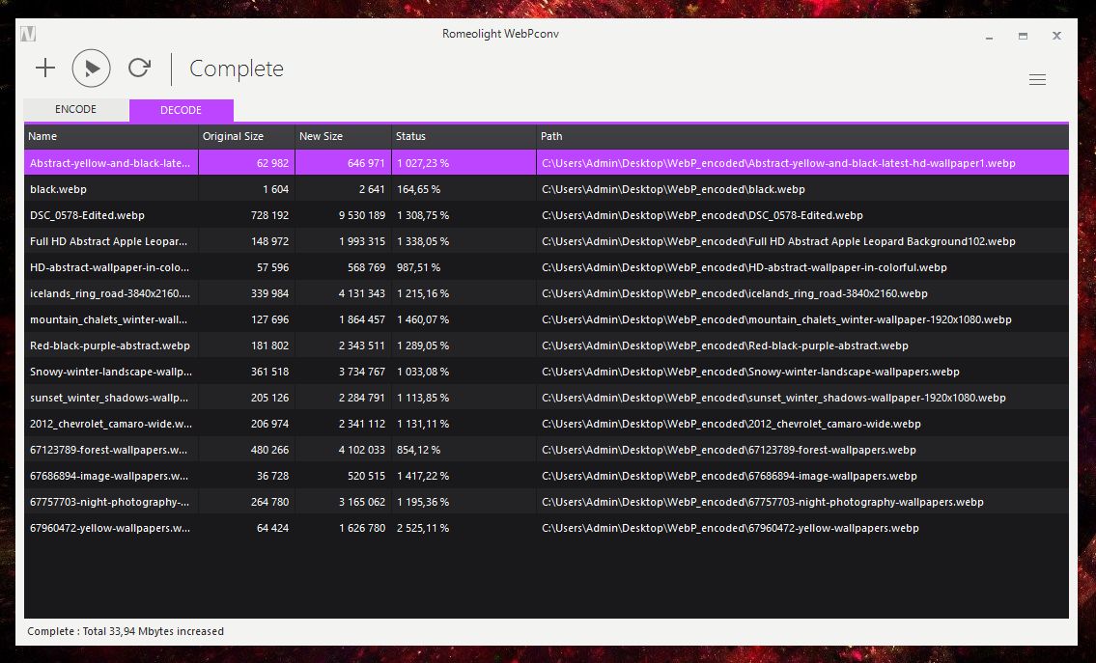Select the DSC_0578-Edited.webp file name
Image resolution: width=1096 pixels, height=663 pixels.
[87, 215]
